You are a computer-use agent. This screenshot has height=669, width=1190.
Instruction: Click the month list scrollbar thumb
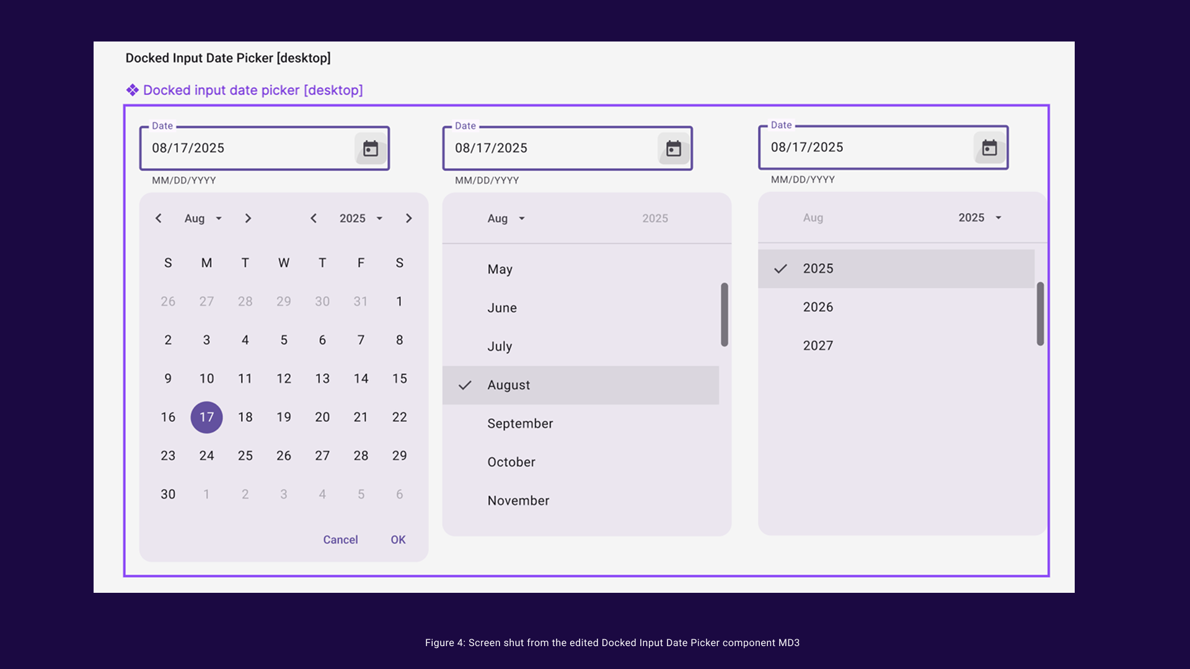pos(724,315)
